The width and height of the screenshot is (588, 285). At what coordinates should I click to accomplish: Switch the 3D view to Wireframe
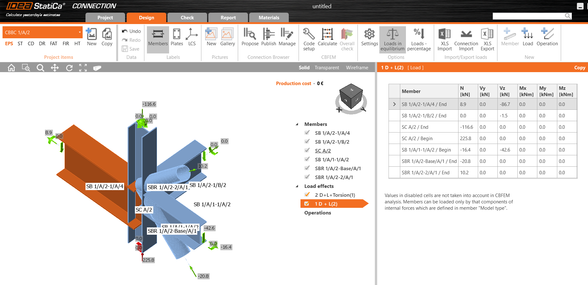click(357, 67)
